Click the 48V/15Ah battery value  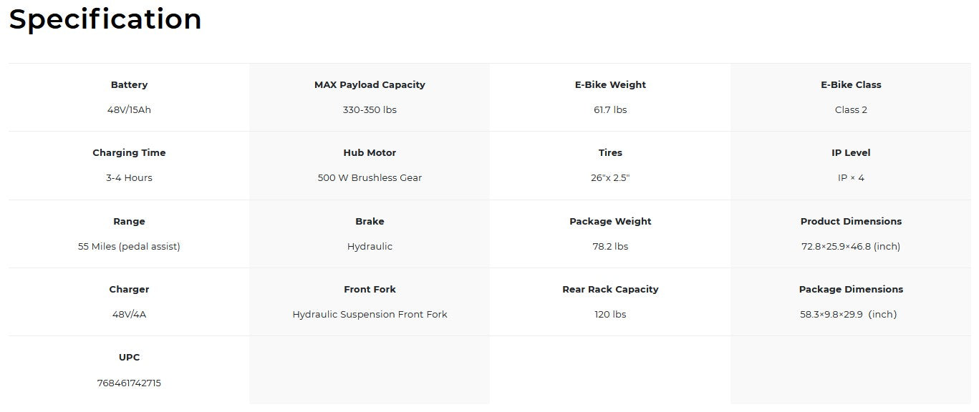click(129, 109)
